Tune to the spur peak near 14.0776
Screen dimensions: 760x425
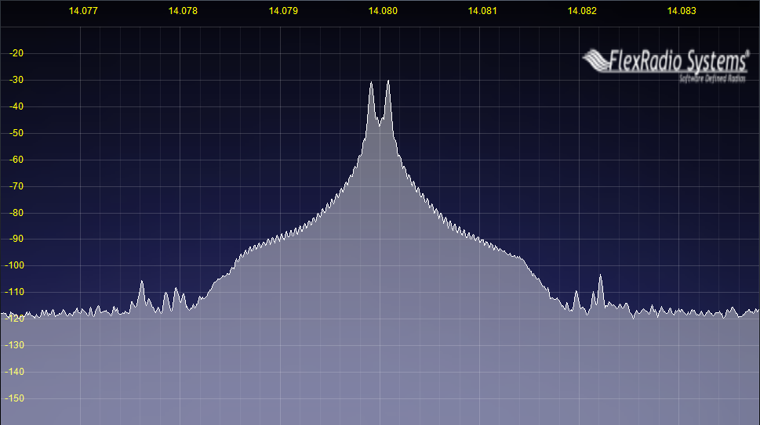[x=142, y=283]
